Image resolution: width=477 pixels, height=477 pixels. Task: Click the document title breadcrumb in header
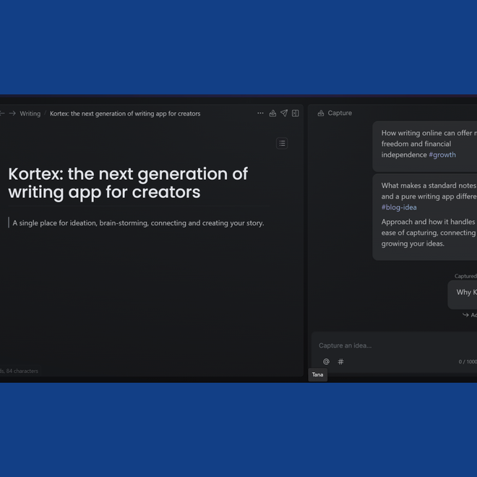click(x=125, y=113)
